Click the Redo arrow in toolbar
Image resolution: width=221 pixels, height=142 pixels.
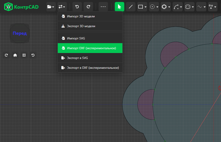pyautogui.click(x=88, y=7)
